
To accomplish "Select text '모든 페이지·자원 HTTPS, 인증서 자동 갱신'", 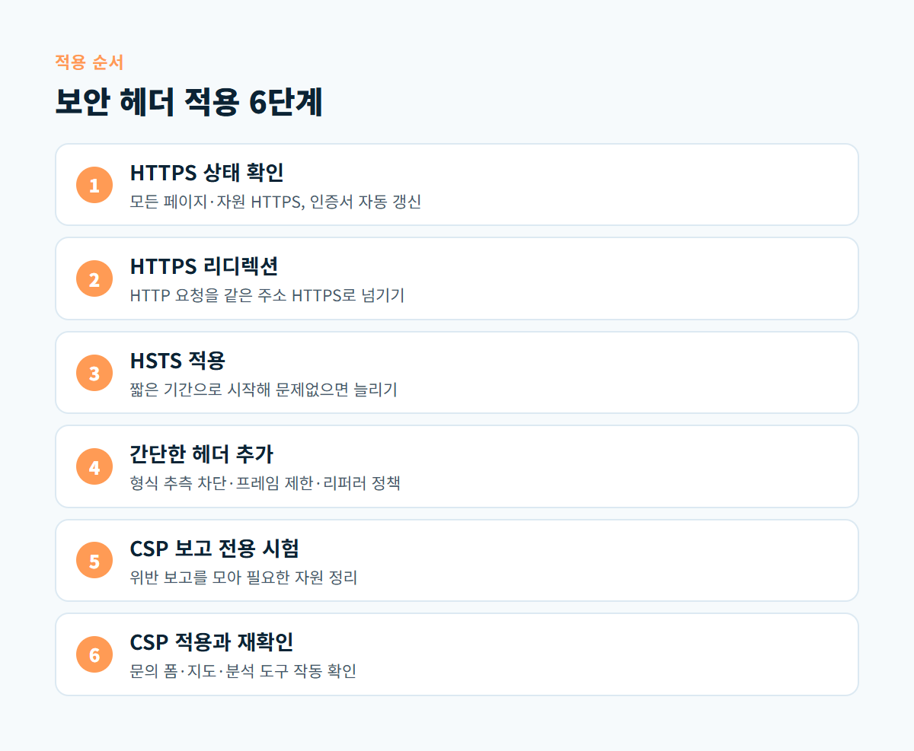I will click(x=276, y=202).
